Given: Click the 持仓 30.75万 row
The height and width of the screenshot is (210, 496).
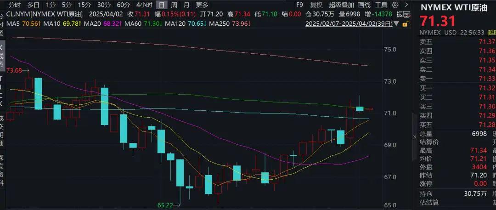Looking at the screenshot, I should click(453, 194).
